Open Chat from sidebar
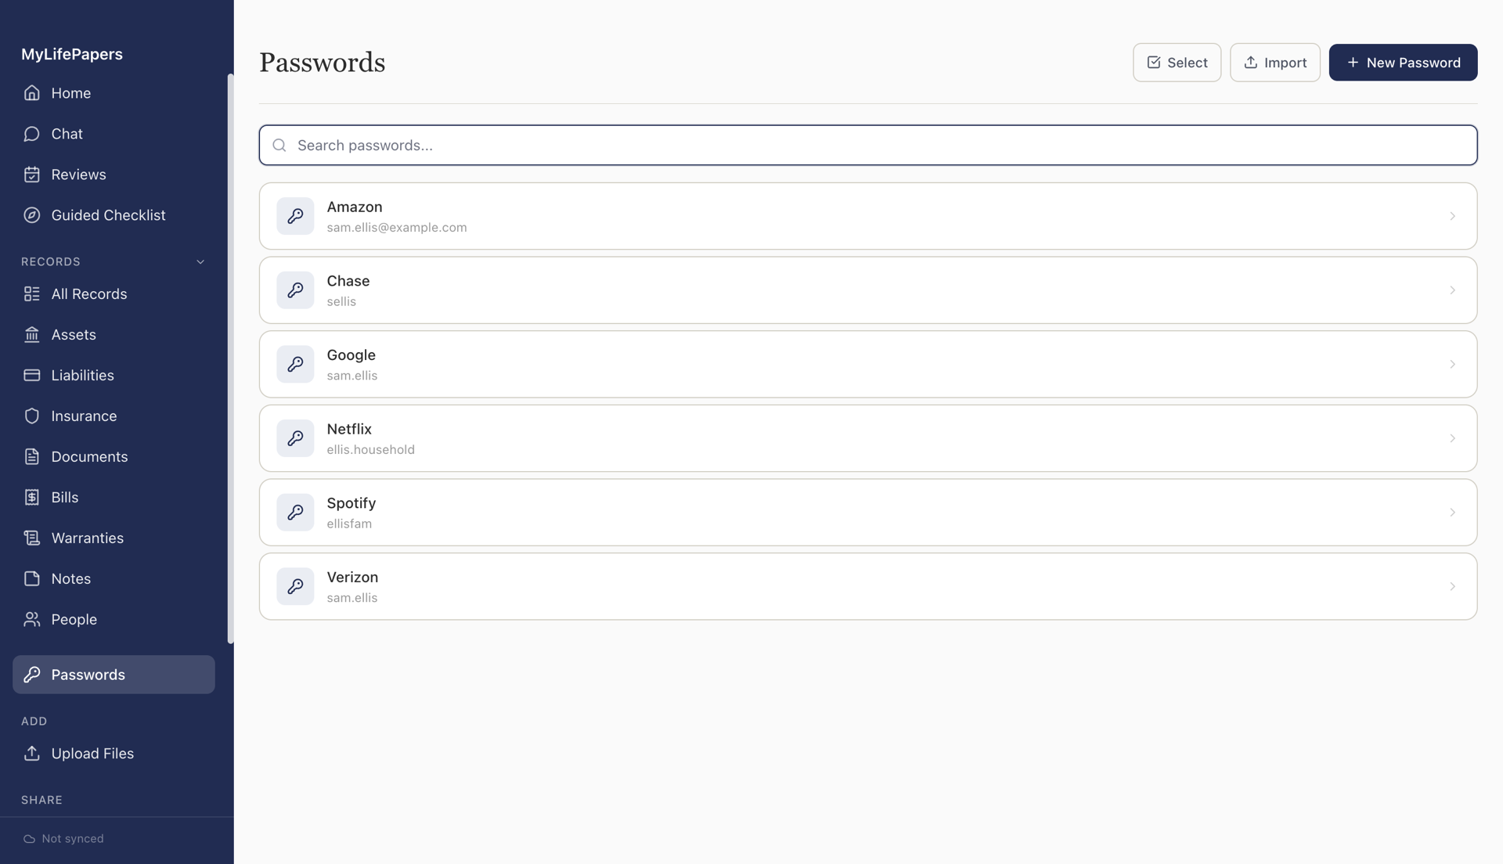Viewport: 1503px width, 864px height. 114,134
